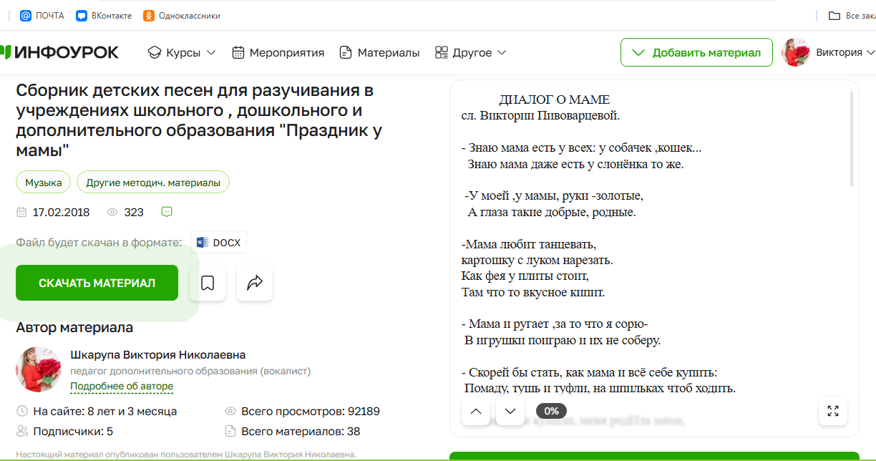876x461 pixels.
Task: Follow the Подробнее об авторе link
Action: pos(122,387)
